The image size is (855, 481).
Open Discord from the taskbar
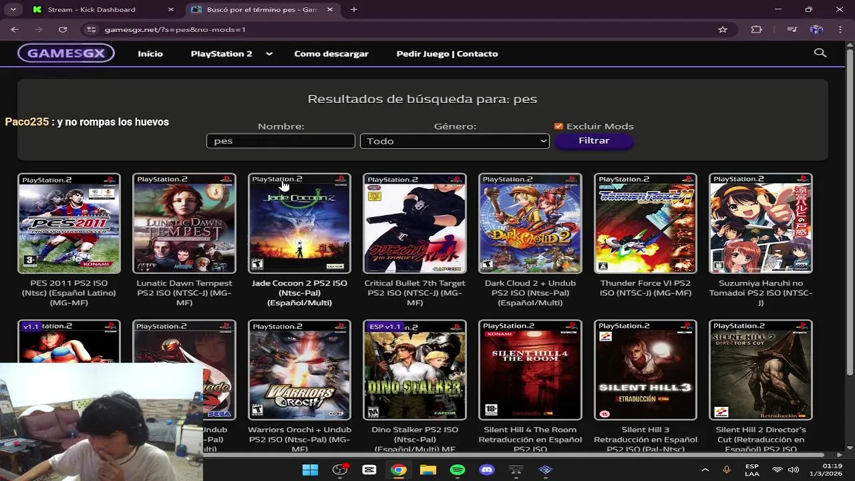[487, 470]
